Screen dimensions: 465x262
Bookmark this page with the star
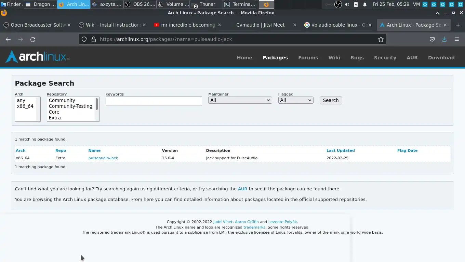(381, 39)
